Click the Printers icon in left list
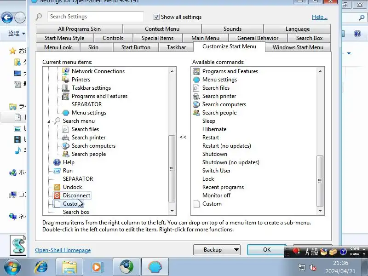The width and height of the screenshot is (368, 276). click(x=66, y=80)
